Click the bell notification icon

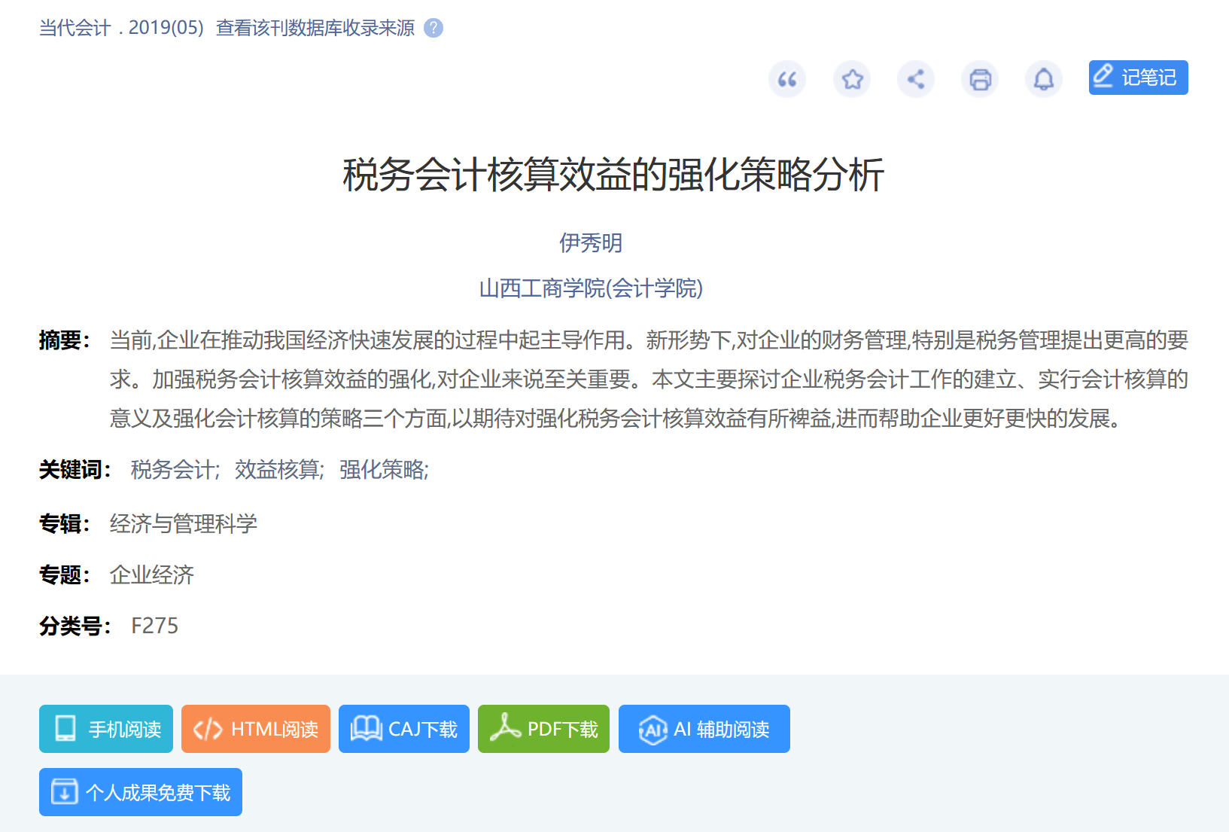[1044, 79]
